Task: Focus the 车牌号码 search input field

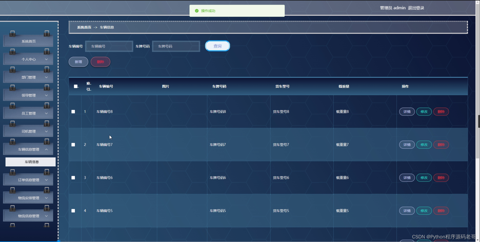Action: point(176,46)
